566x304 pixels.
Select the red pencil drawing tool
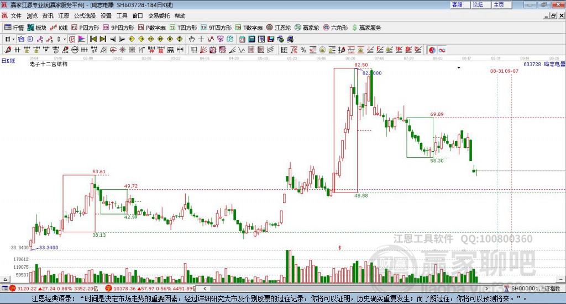point(8,50)
